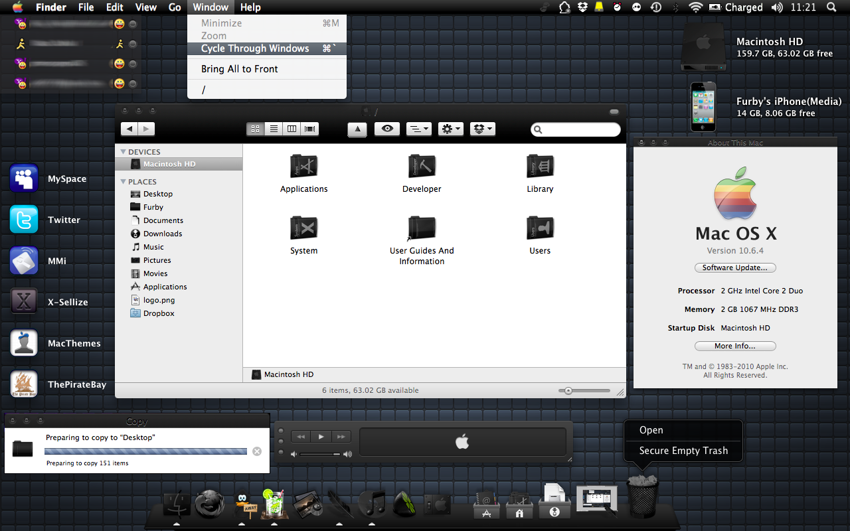Click the Trash icon in the Dock
The width and height of the screenshot is (850, 531).
643,496
